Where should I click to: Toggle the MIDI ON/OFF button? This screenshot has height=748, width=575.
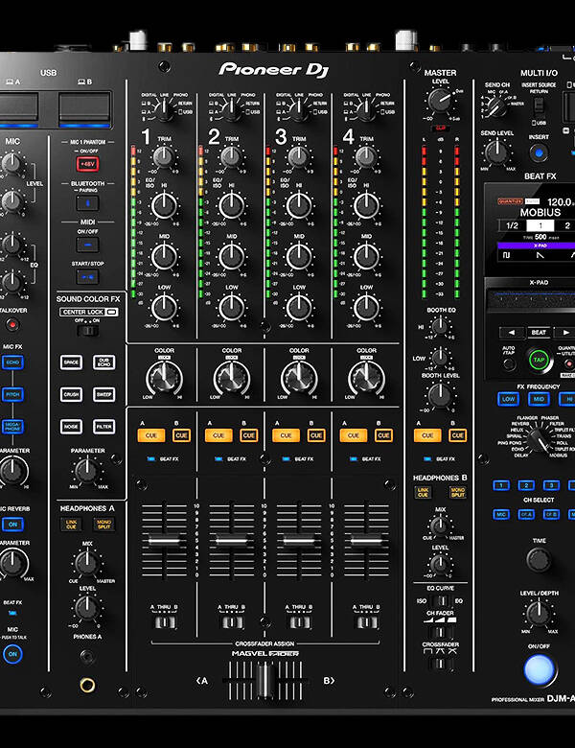(87, 245)
